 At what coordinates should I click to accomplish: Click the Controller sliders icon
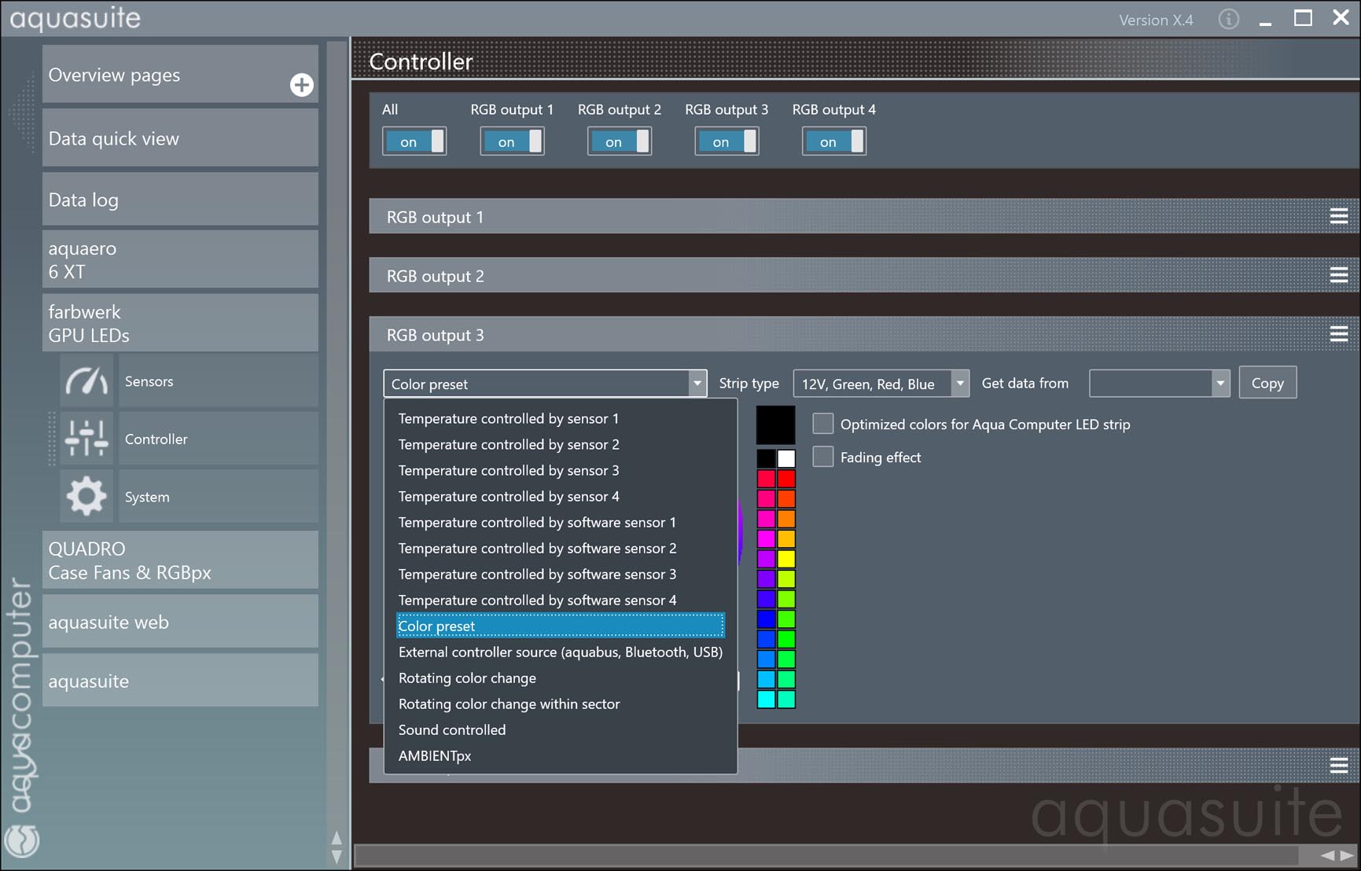pos(86,439)
